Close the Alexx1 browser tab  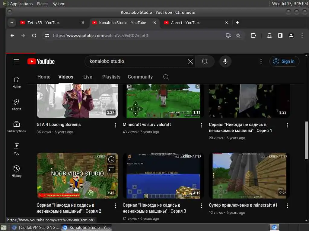click(227, 23)
